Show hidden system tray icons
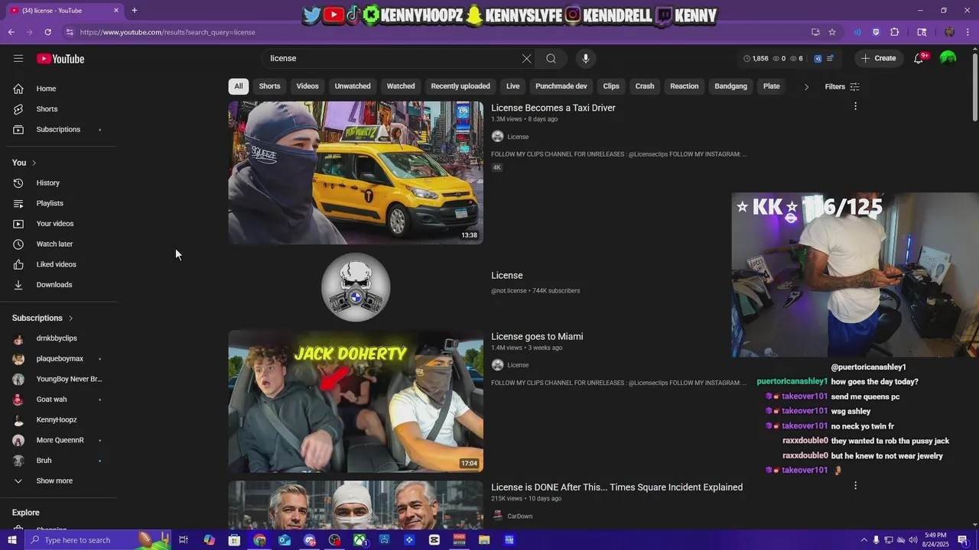 pos(864,540)
